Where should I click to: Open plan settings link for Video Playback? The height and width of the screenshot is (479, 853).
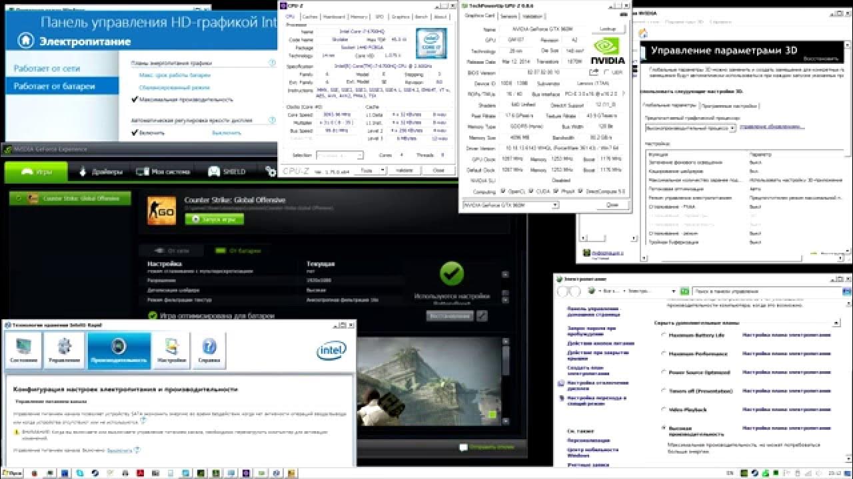click(x=786, y=410)
